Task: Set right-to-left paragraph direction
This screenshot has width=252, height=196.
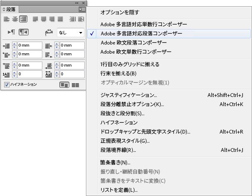Action: coord(24,32)
